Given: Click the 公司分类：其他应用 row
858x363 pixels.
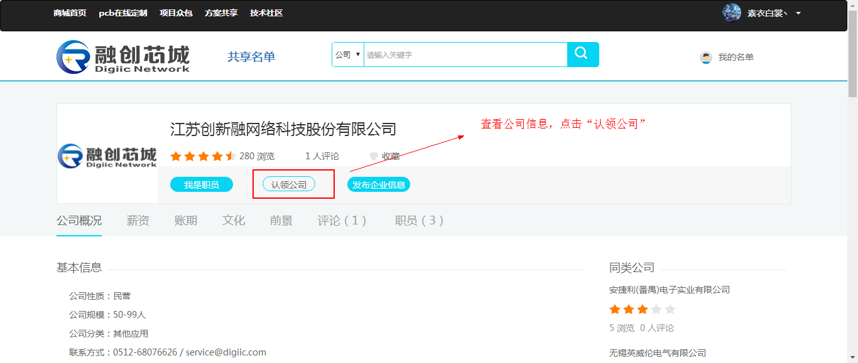Looking at the screenshot, I should click(109, 334).
